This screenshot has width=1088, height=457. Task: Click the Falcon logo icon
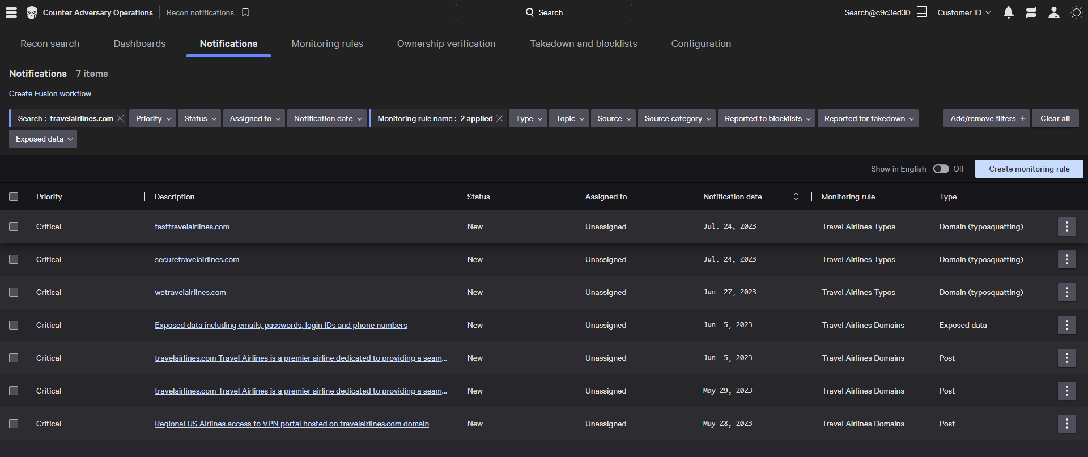pyautogui.click(x=32, y=12)
